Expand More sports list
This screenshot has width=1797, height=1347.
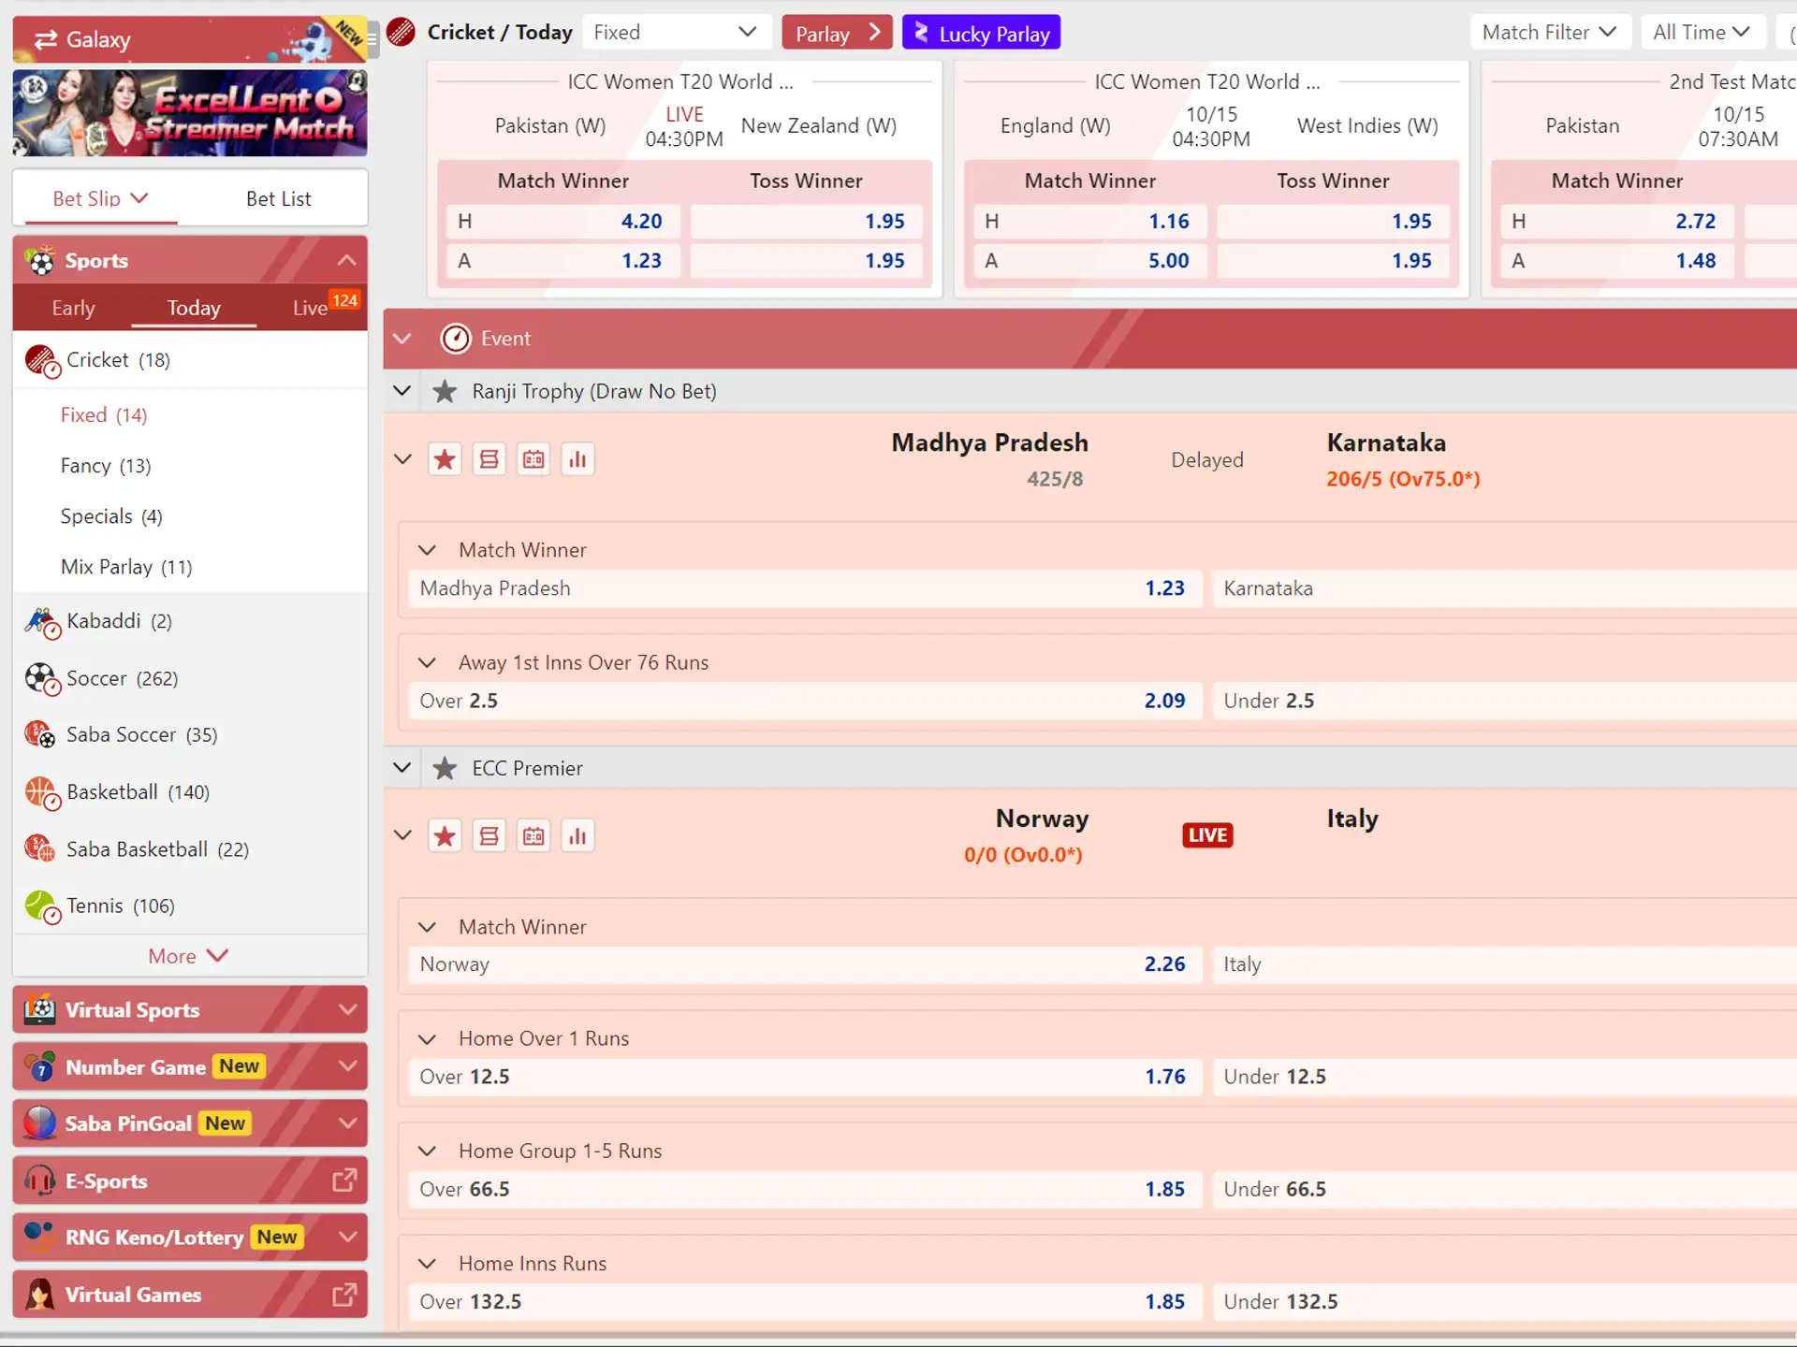(x=188, y=956)
